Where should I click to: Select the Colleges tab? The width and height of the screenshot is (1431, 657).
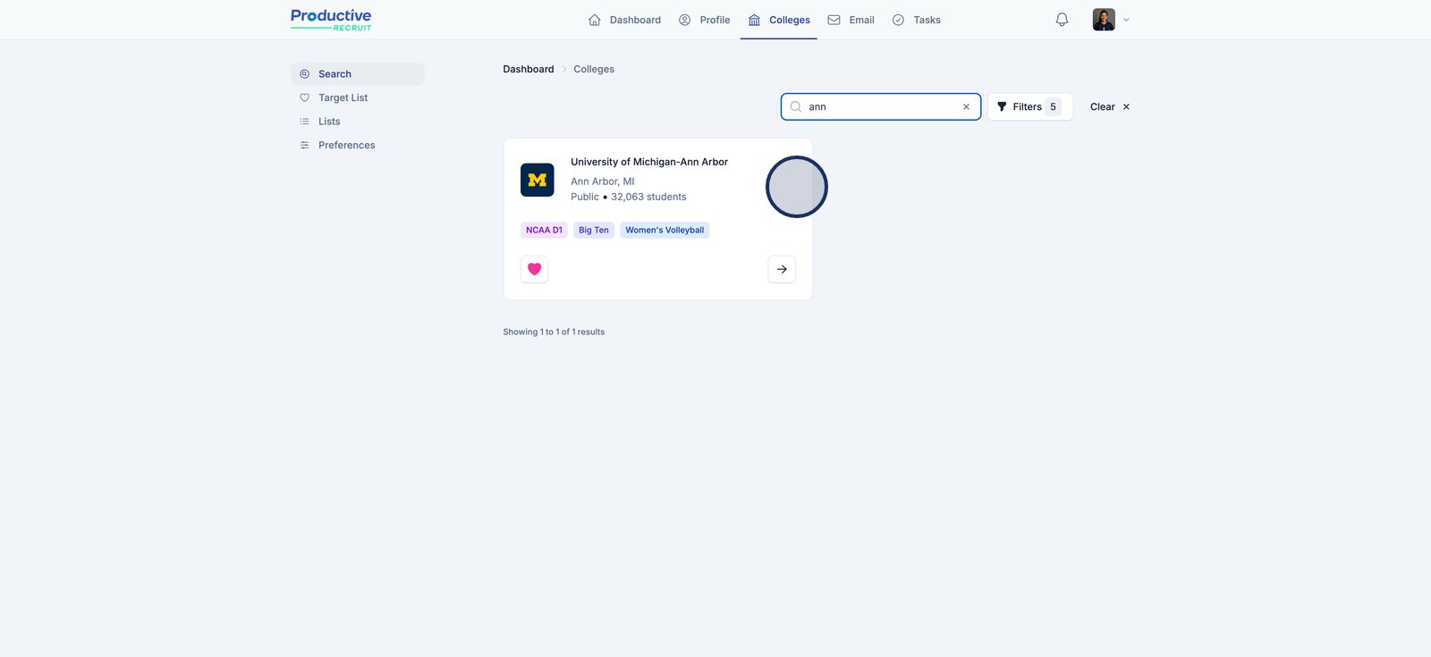pyautogui.click(x=779, y=20)
